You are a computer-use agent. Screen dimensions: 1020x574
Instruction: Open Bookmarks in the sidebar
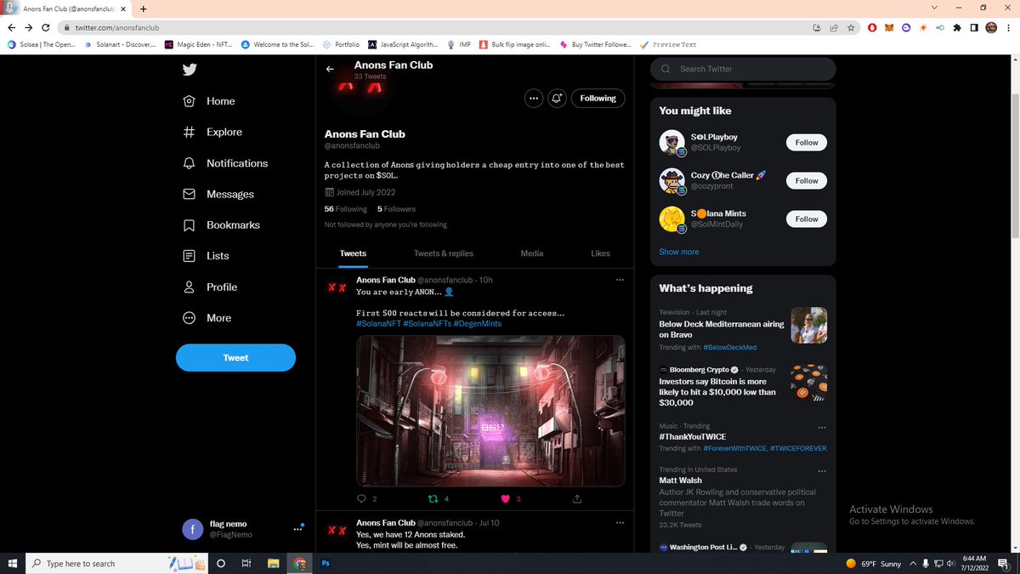[221, 225]
